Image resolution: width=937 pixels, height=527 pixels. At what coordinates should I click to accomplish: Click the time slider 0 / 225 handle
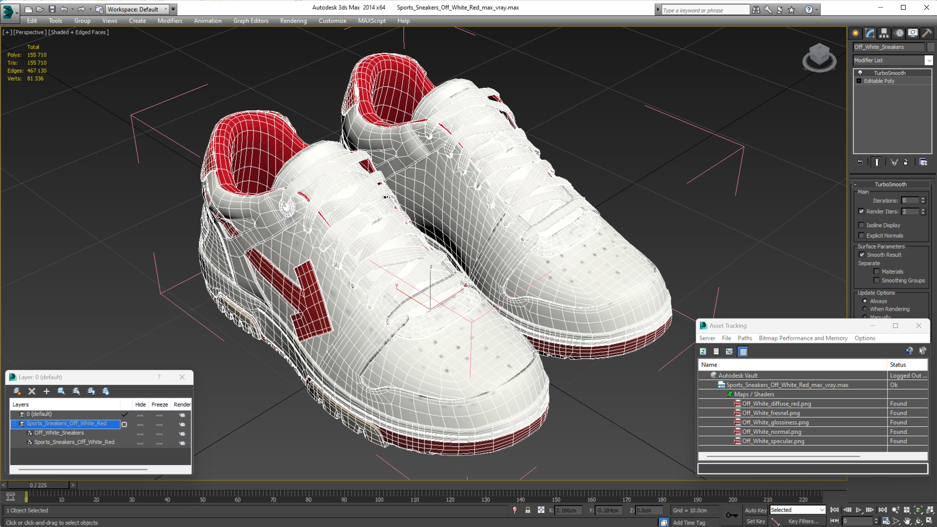(38, 485)
